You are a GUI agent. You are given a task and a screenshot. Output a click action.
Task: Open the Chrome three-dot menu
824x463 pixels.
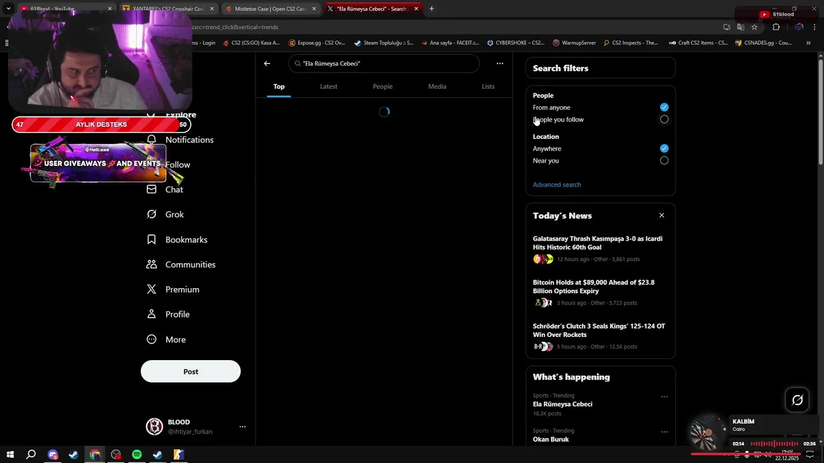coord(815,27)
